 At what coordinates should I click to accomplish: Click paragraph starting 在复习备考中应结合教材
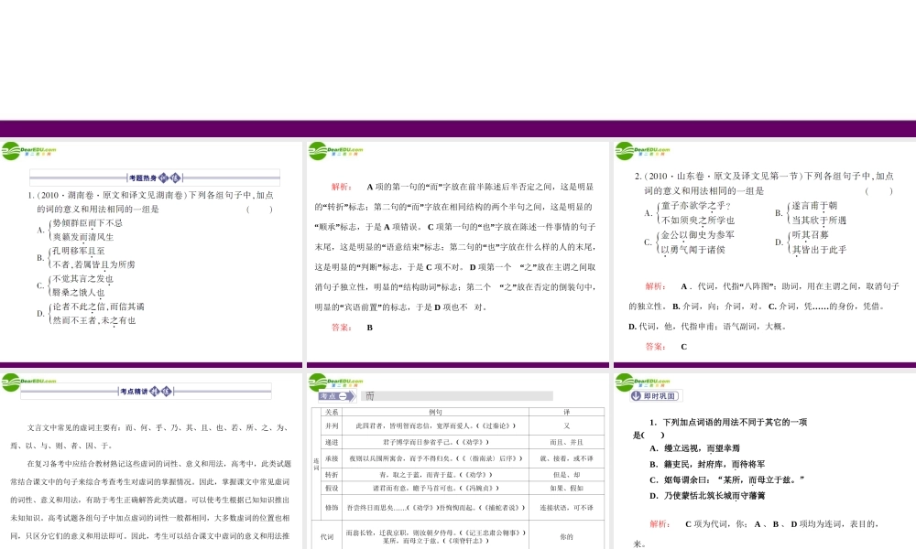150,500
